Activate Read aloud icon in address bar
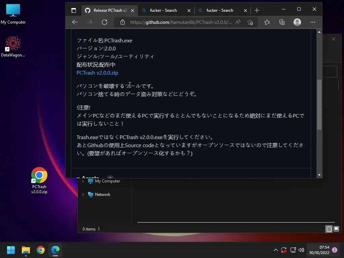 click(x=238, y=22)
